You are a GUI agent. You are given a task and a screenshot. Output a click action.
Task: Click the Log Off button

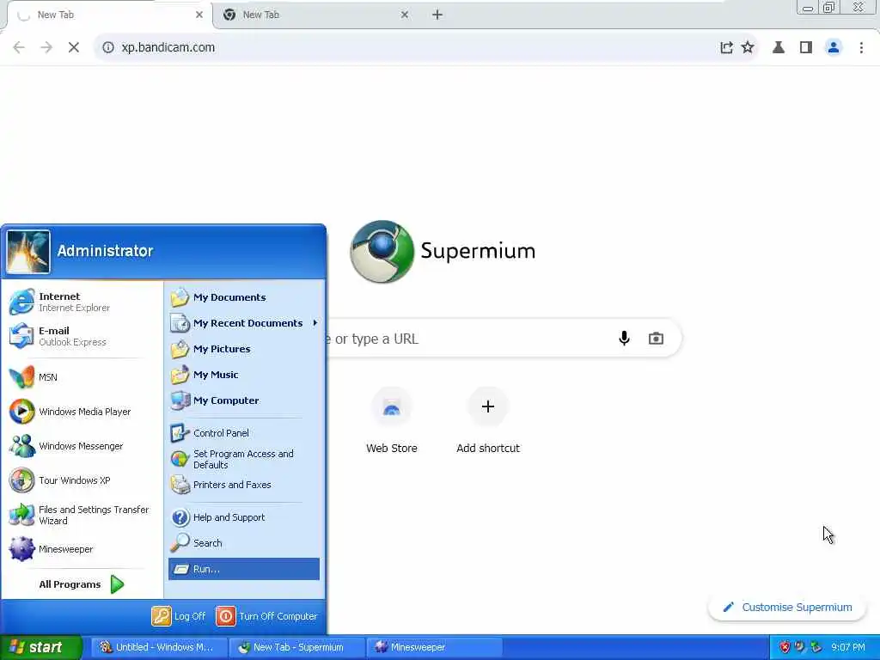click(x=179, y=616)
